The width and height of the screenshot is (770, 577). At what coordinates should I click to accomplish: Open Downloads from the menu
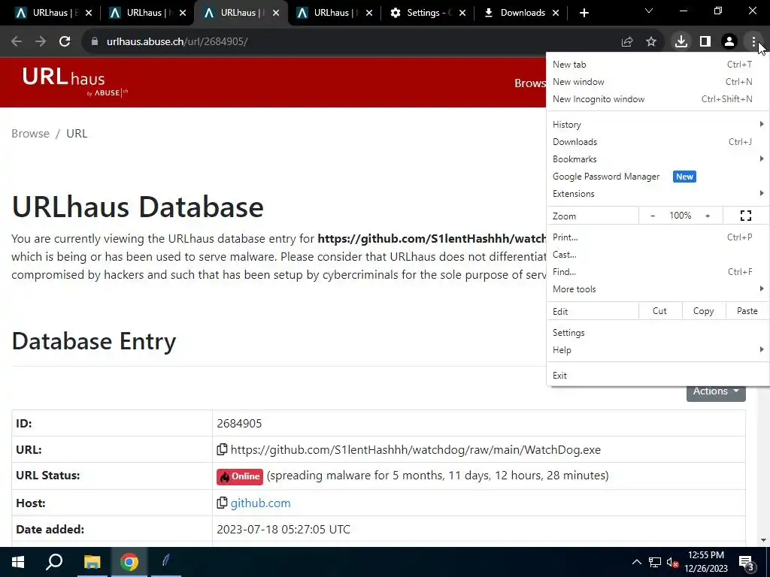[x=657, y=142]
